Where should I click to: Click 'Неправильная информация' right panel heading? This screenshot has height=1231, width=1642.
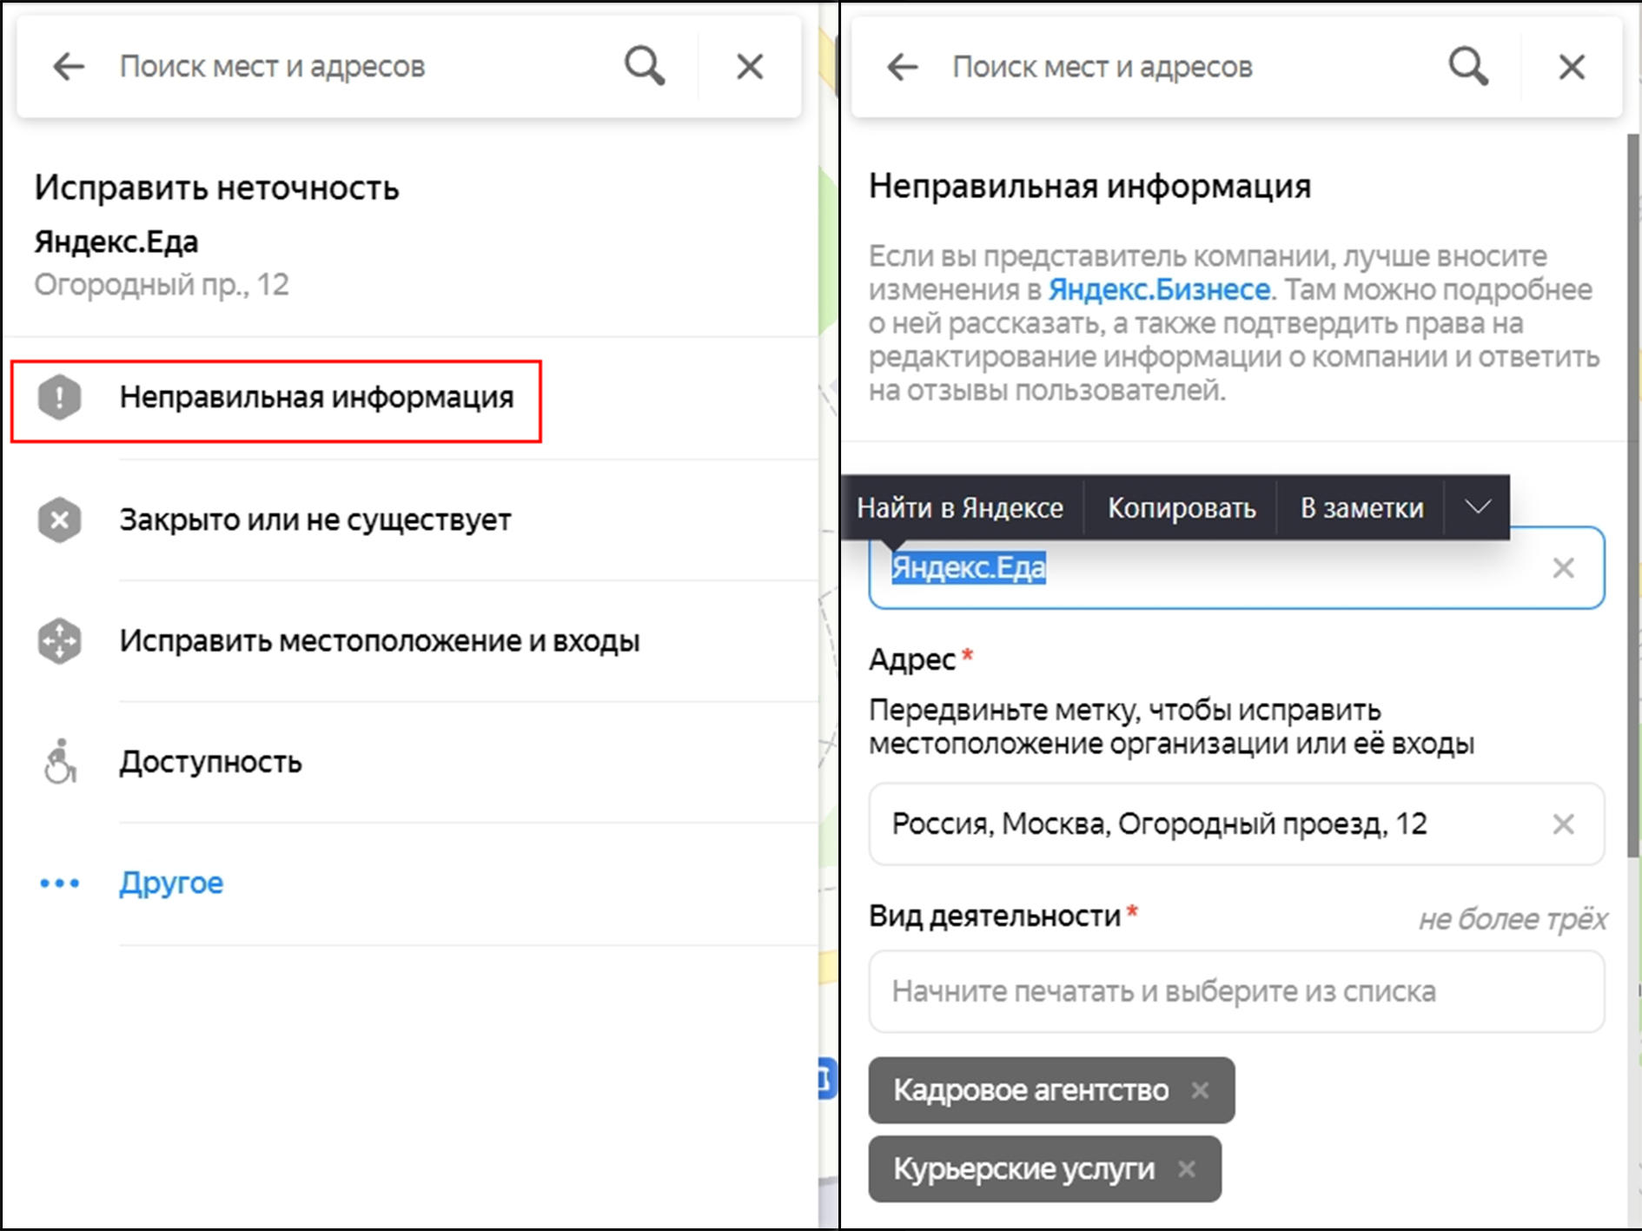pos(1089,186)
